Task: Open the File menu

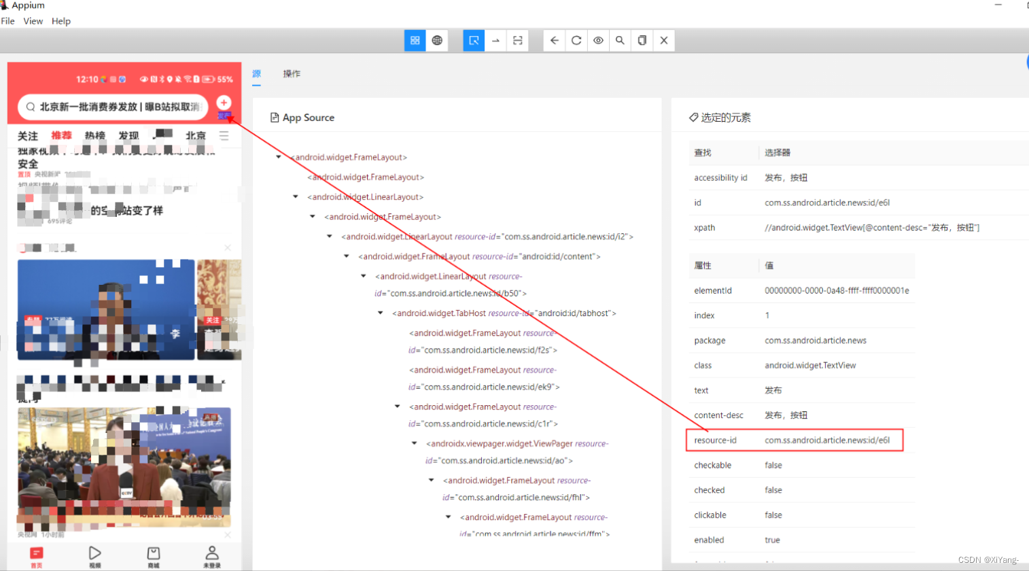Action: [x=8, y=21]
